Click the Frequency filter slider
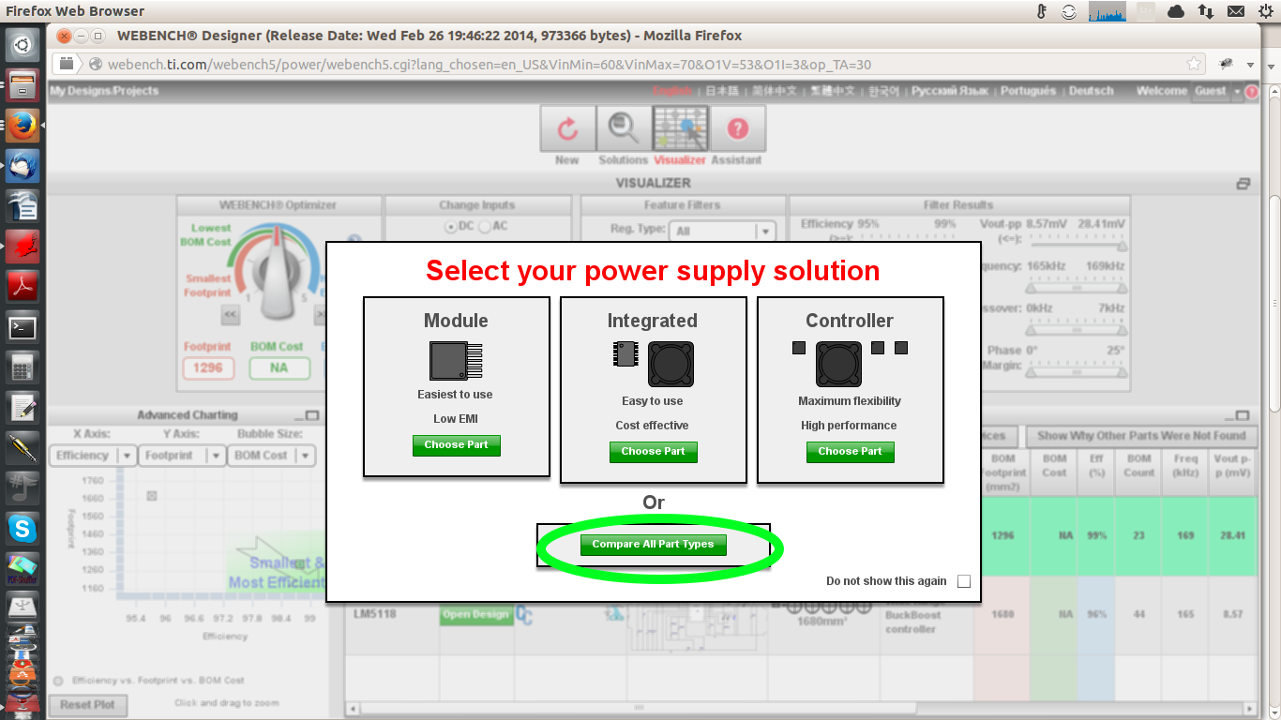Screen dimensions: 1281x720 pos(1076,290)
